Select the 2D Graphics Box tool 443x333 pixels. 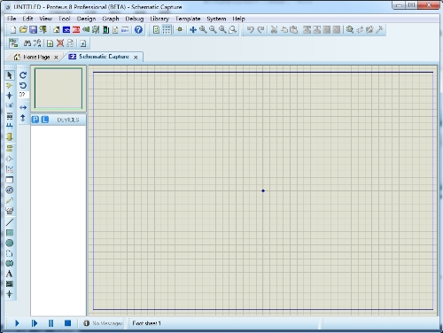(10, 233)
